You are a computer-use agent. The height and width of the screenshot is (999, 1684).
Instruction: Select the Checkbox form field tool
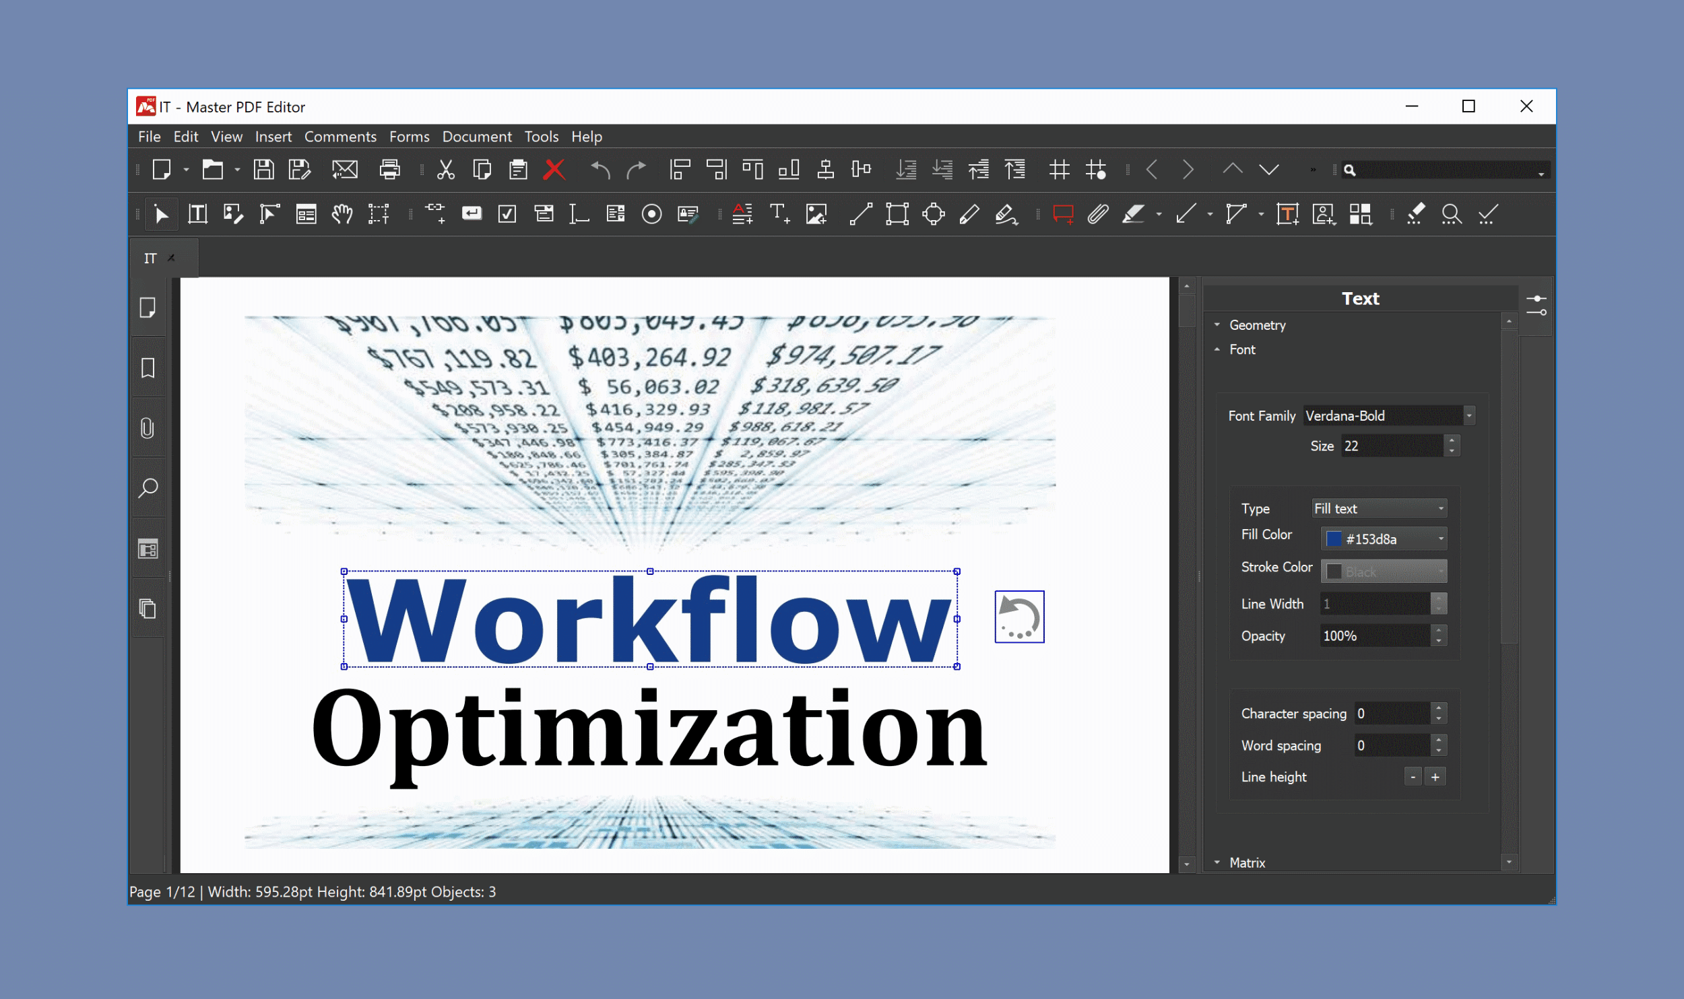click(507, 215)
